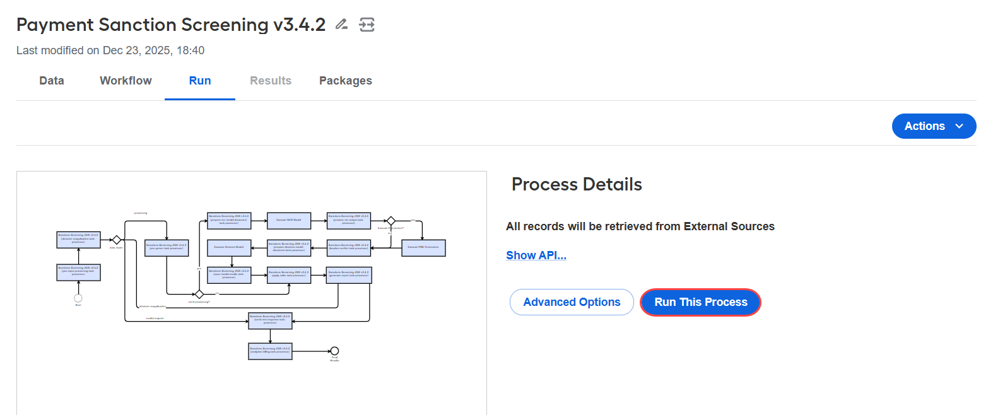Open Advanced Options

point(572,302)
